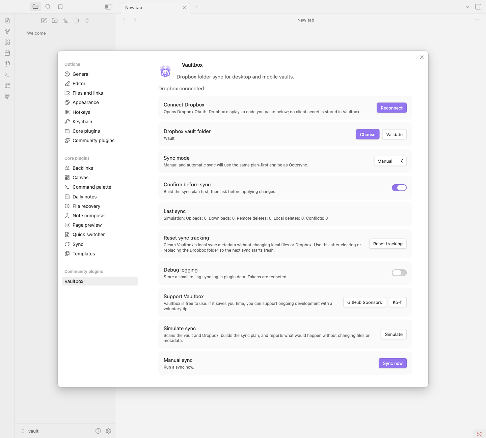Toggle right sidebar icon
Screen dimensions: 486x438
coord(478,7)
